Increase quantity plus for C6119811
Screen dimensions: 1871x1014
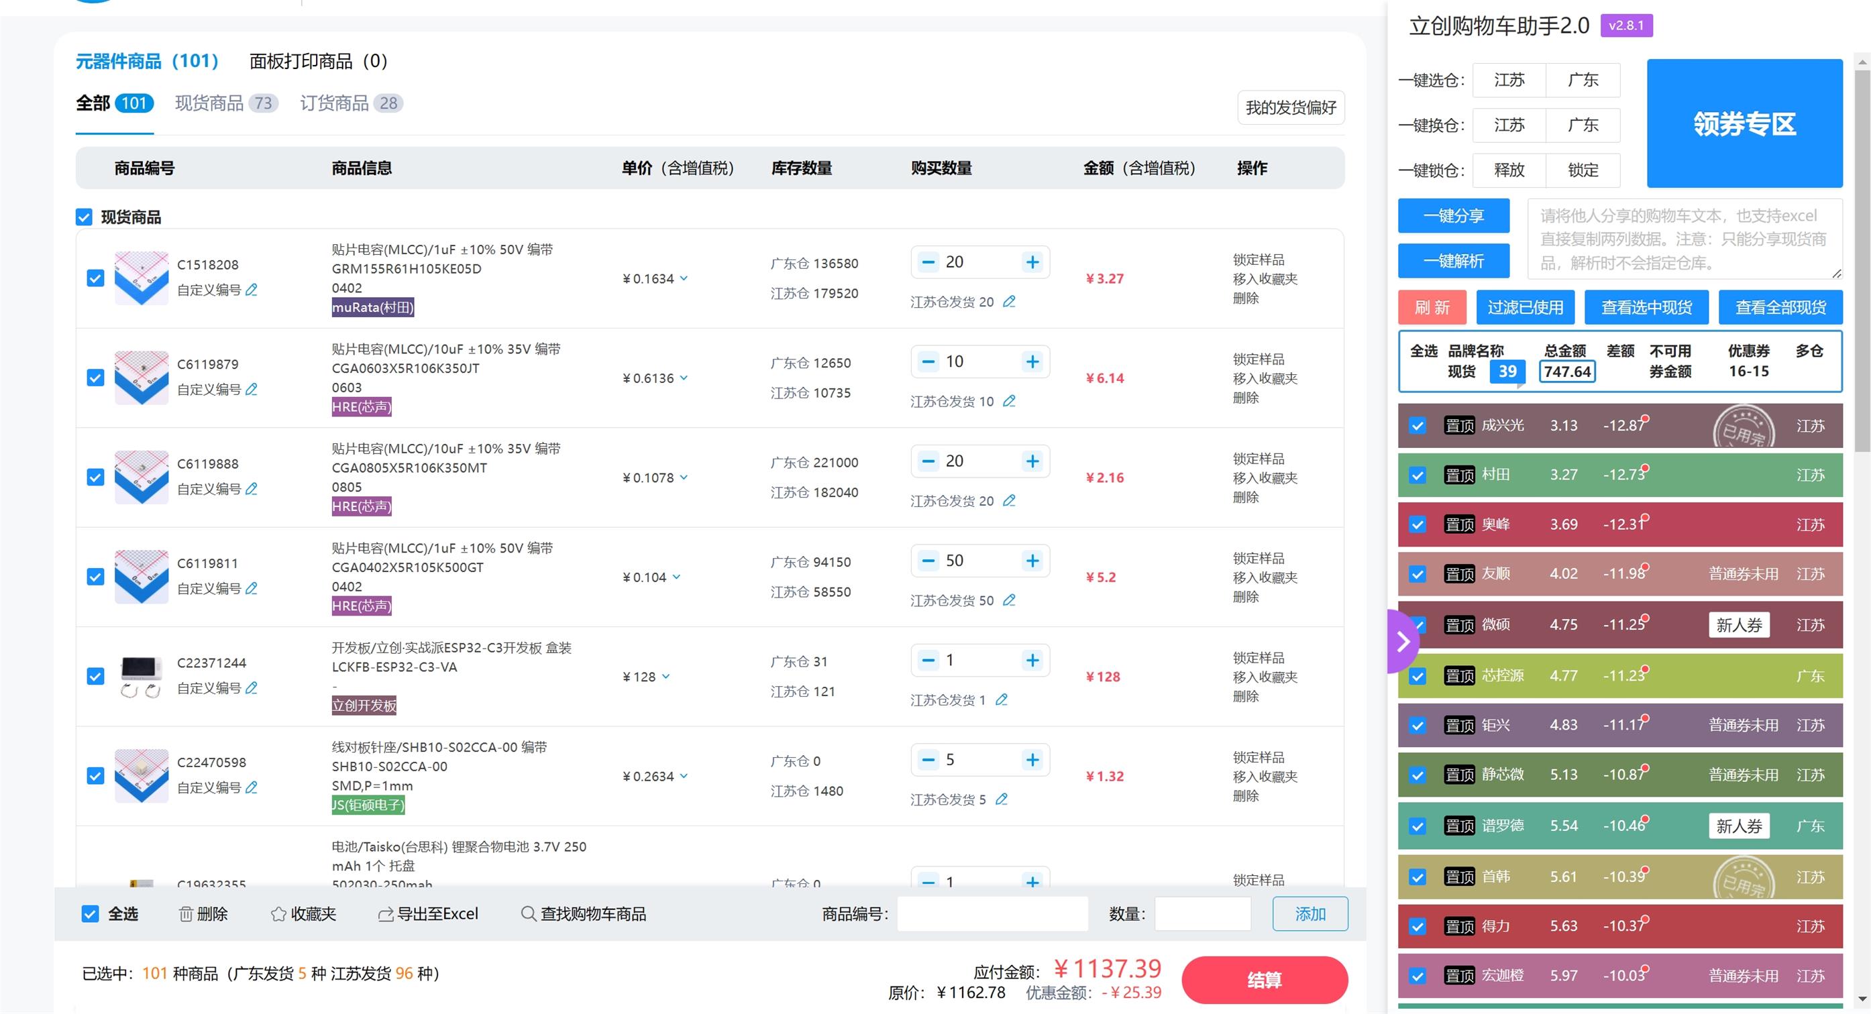tap(1032, 561)
